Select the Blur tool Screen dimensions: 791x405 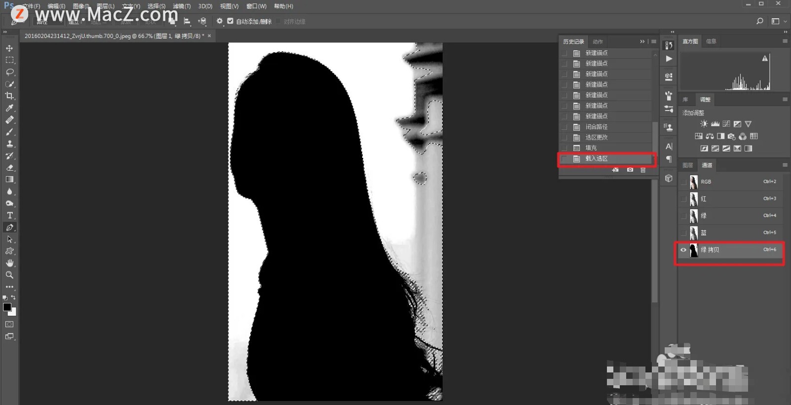[9, 191]
